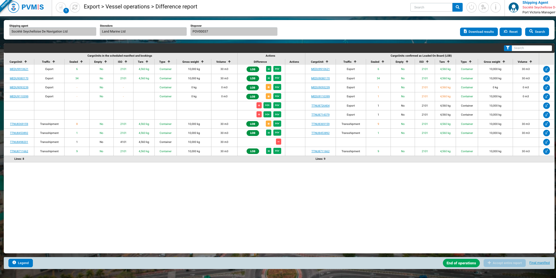The image size is (556, 278).
Task: Click red plus icon in TTNU8726404 row
Action: pyautogui.click(x=259, y=105)
